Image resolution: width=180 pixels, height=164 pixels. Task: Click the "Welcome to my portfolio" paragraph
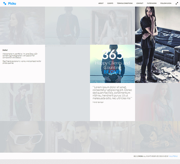tap(20, 56)
